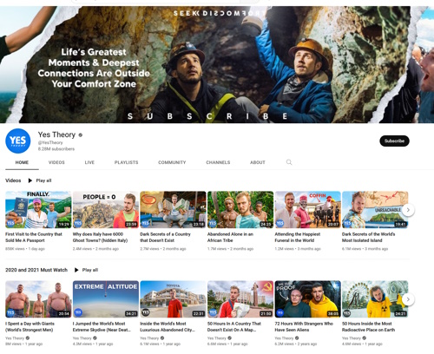The width and height of the screenshot is (434, 354).
Task: Open thumbnail of man holding cash stacks
Action: click(173, 210)
